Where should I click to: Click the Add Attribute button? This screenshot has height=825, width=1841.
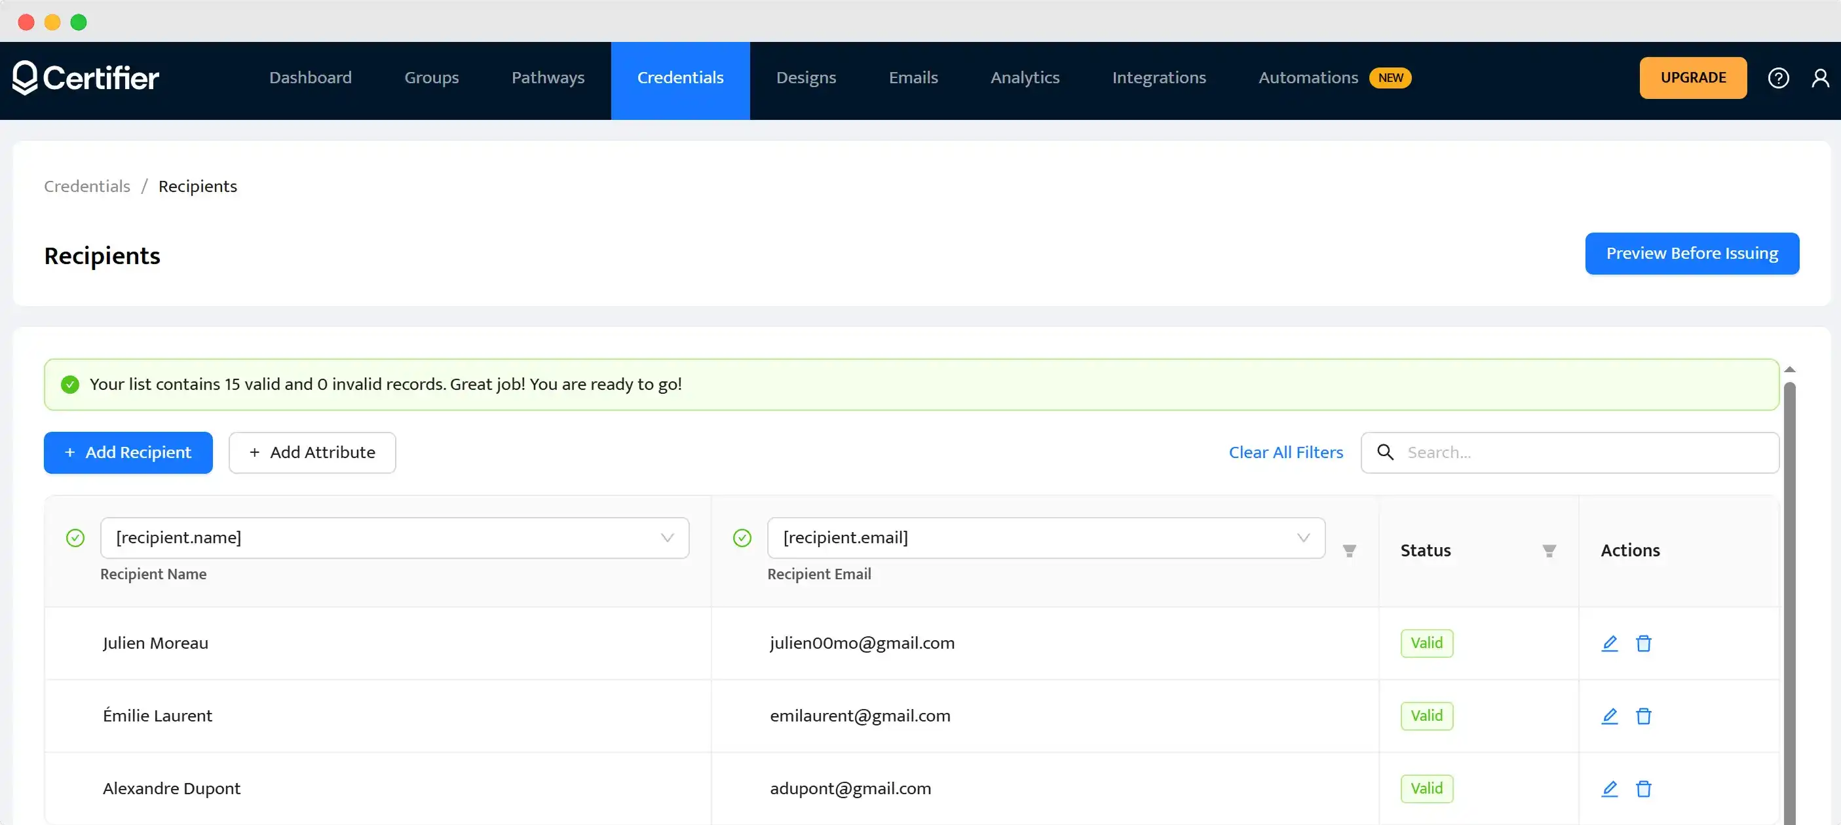[x=313, y=453]
